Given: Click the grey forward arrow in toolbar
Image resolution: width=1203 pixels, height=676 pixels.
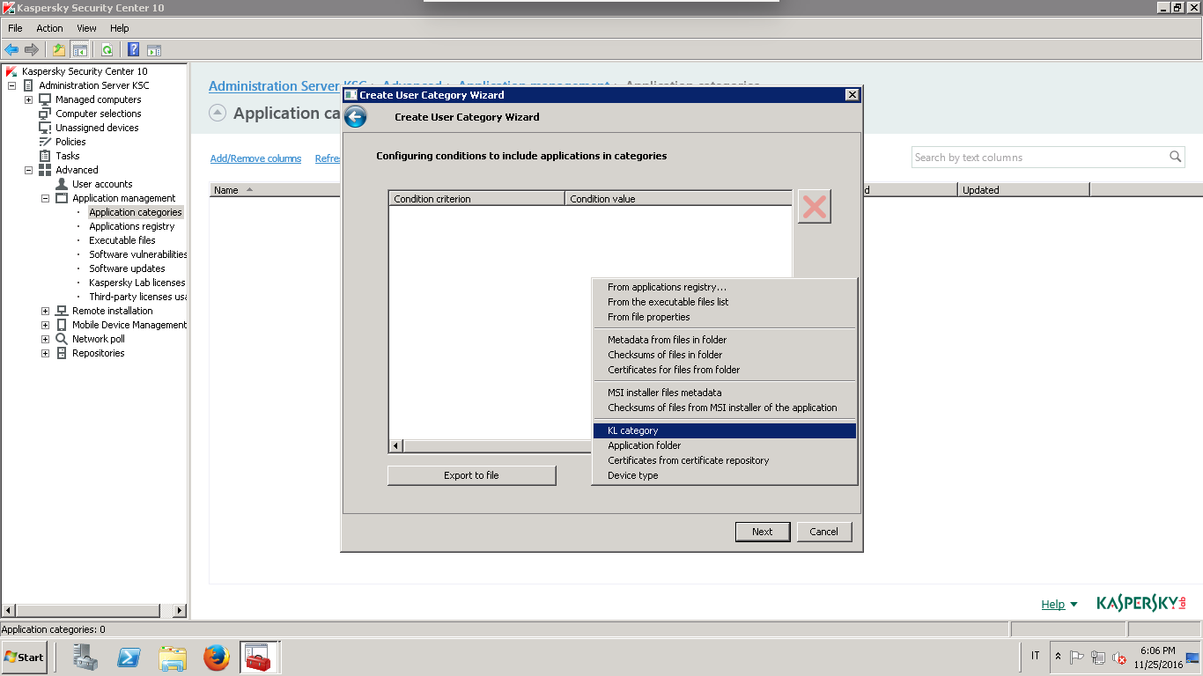Looking at the screenshot, I should [x=32, y=50].
